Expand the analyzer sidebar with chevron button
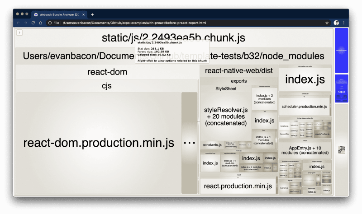 (x=19, y=33)
